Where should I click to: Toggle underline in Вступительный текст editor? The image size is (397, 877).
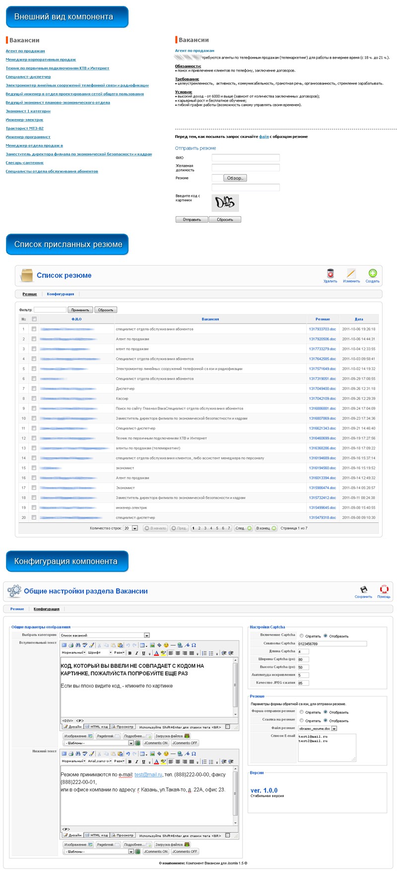pyautogui.click(x=143, y=653)
